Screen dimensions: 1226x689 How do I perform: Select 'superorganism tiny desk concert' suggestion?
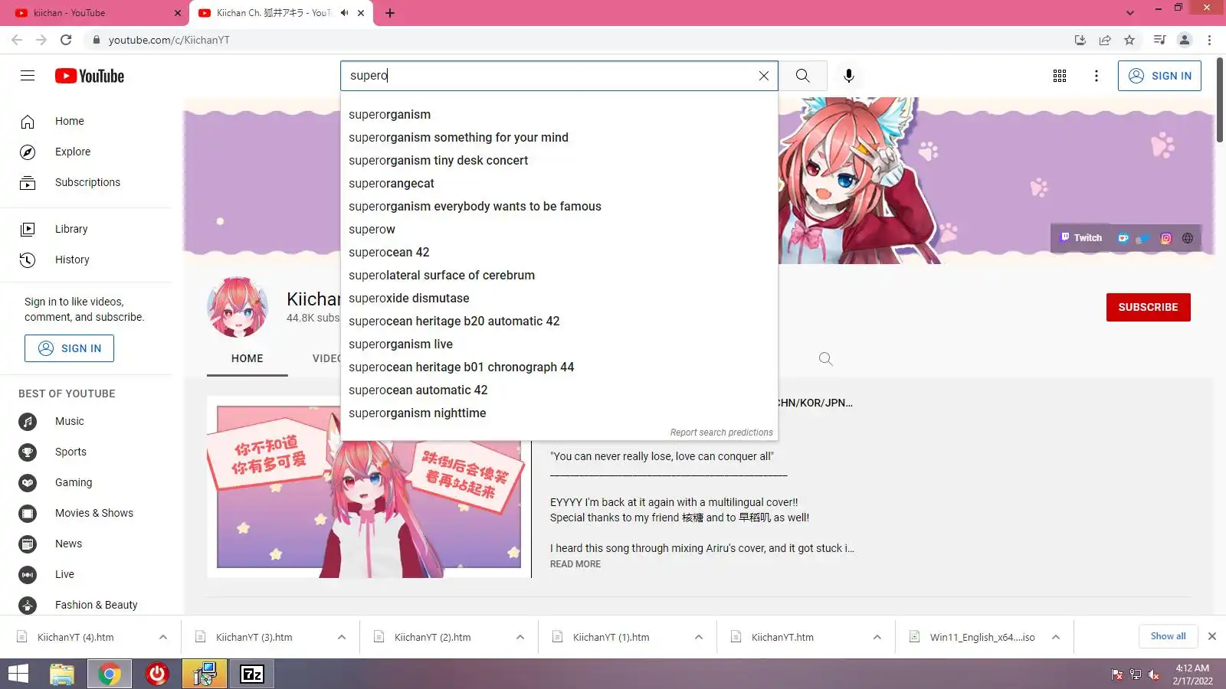[x=559, y=160]
